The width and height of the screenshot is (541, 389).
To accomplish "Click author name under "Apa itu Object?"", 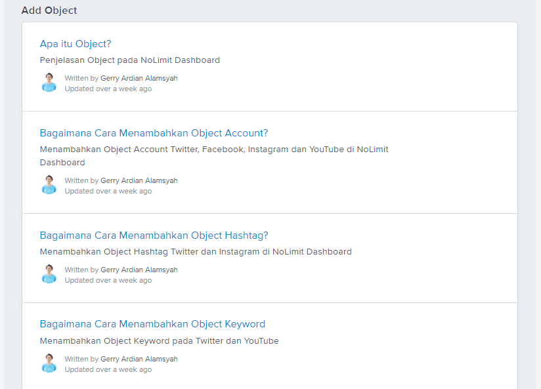I will point(139,78).
